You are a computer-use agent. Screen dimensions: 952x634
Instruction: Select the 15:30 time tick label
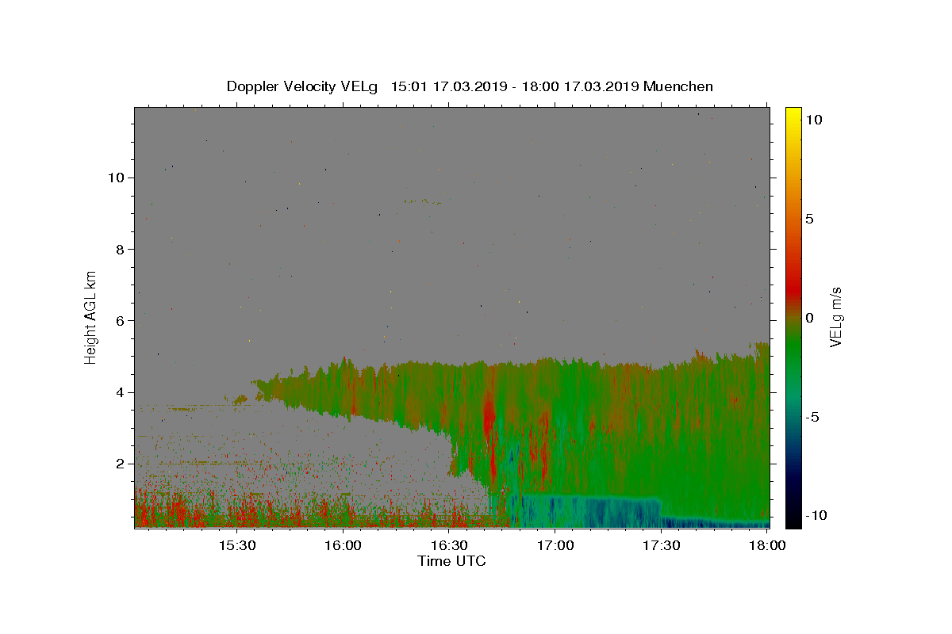pos(236,545)
